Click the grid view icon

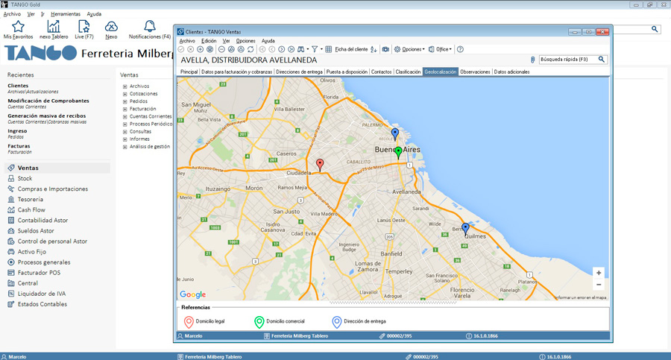328,49
